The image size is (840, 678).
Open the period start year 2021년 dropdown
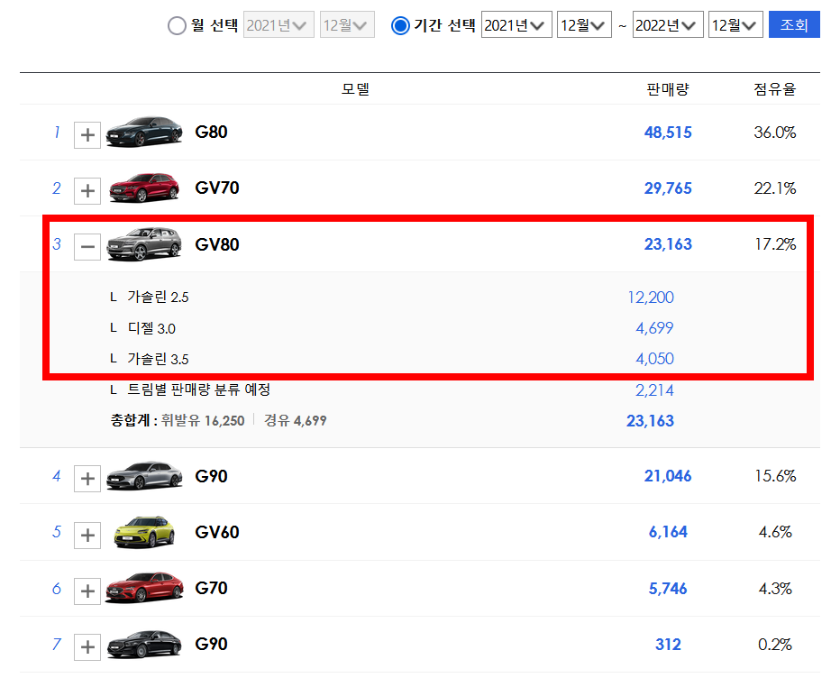tap(516, 25)
